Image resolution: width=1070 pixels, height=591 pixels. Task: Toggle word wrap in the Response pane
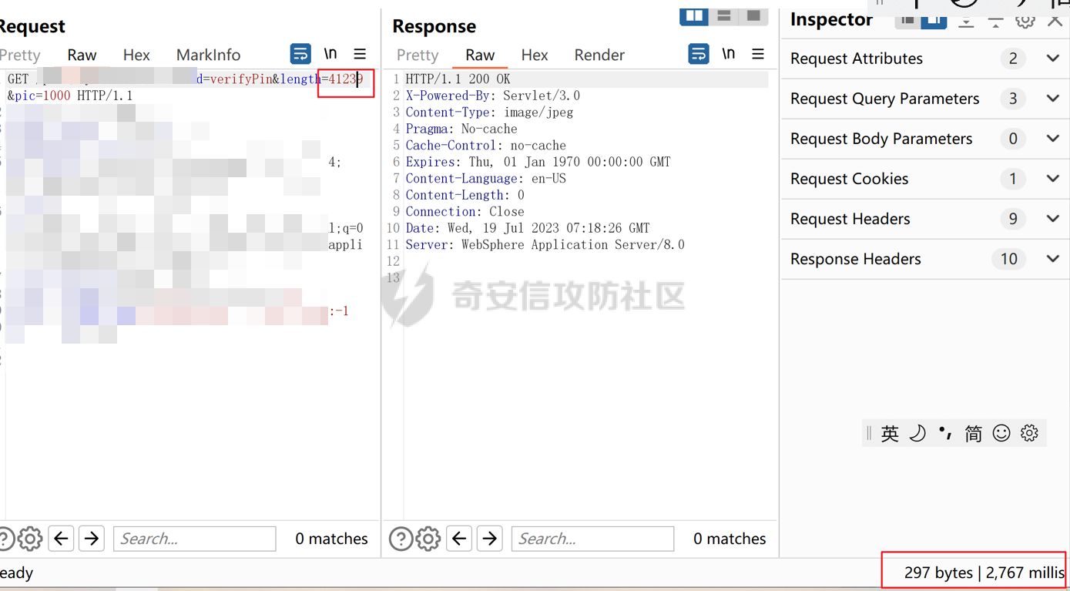click(699, 54)
